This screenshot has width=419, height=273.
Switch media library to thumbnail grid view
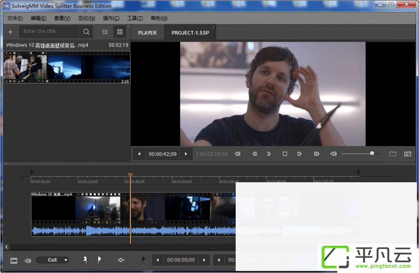(120, 32)
